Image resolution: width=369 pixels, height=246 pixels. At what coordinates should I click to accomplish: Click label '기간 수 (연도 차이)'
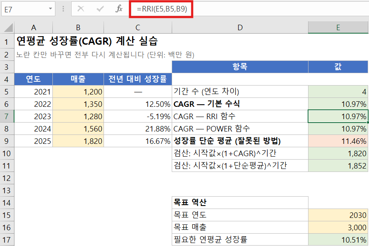coord(240,92)
